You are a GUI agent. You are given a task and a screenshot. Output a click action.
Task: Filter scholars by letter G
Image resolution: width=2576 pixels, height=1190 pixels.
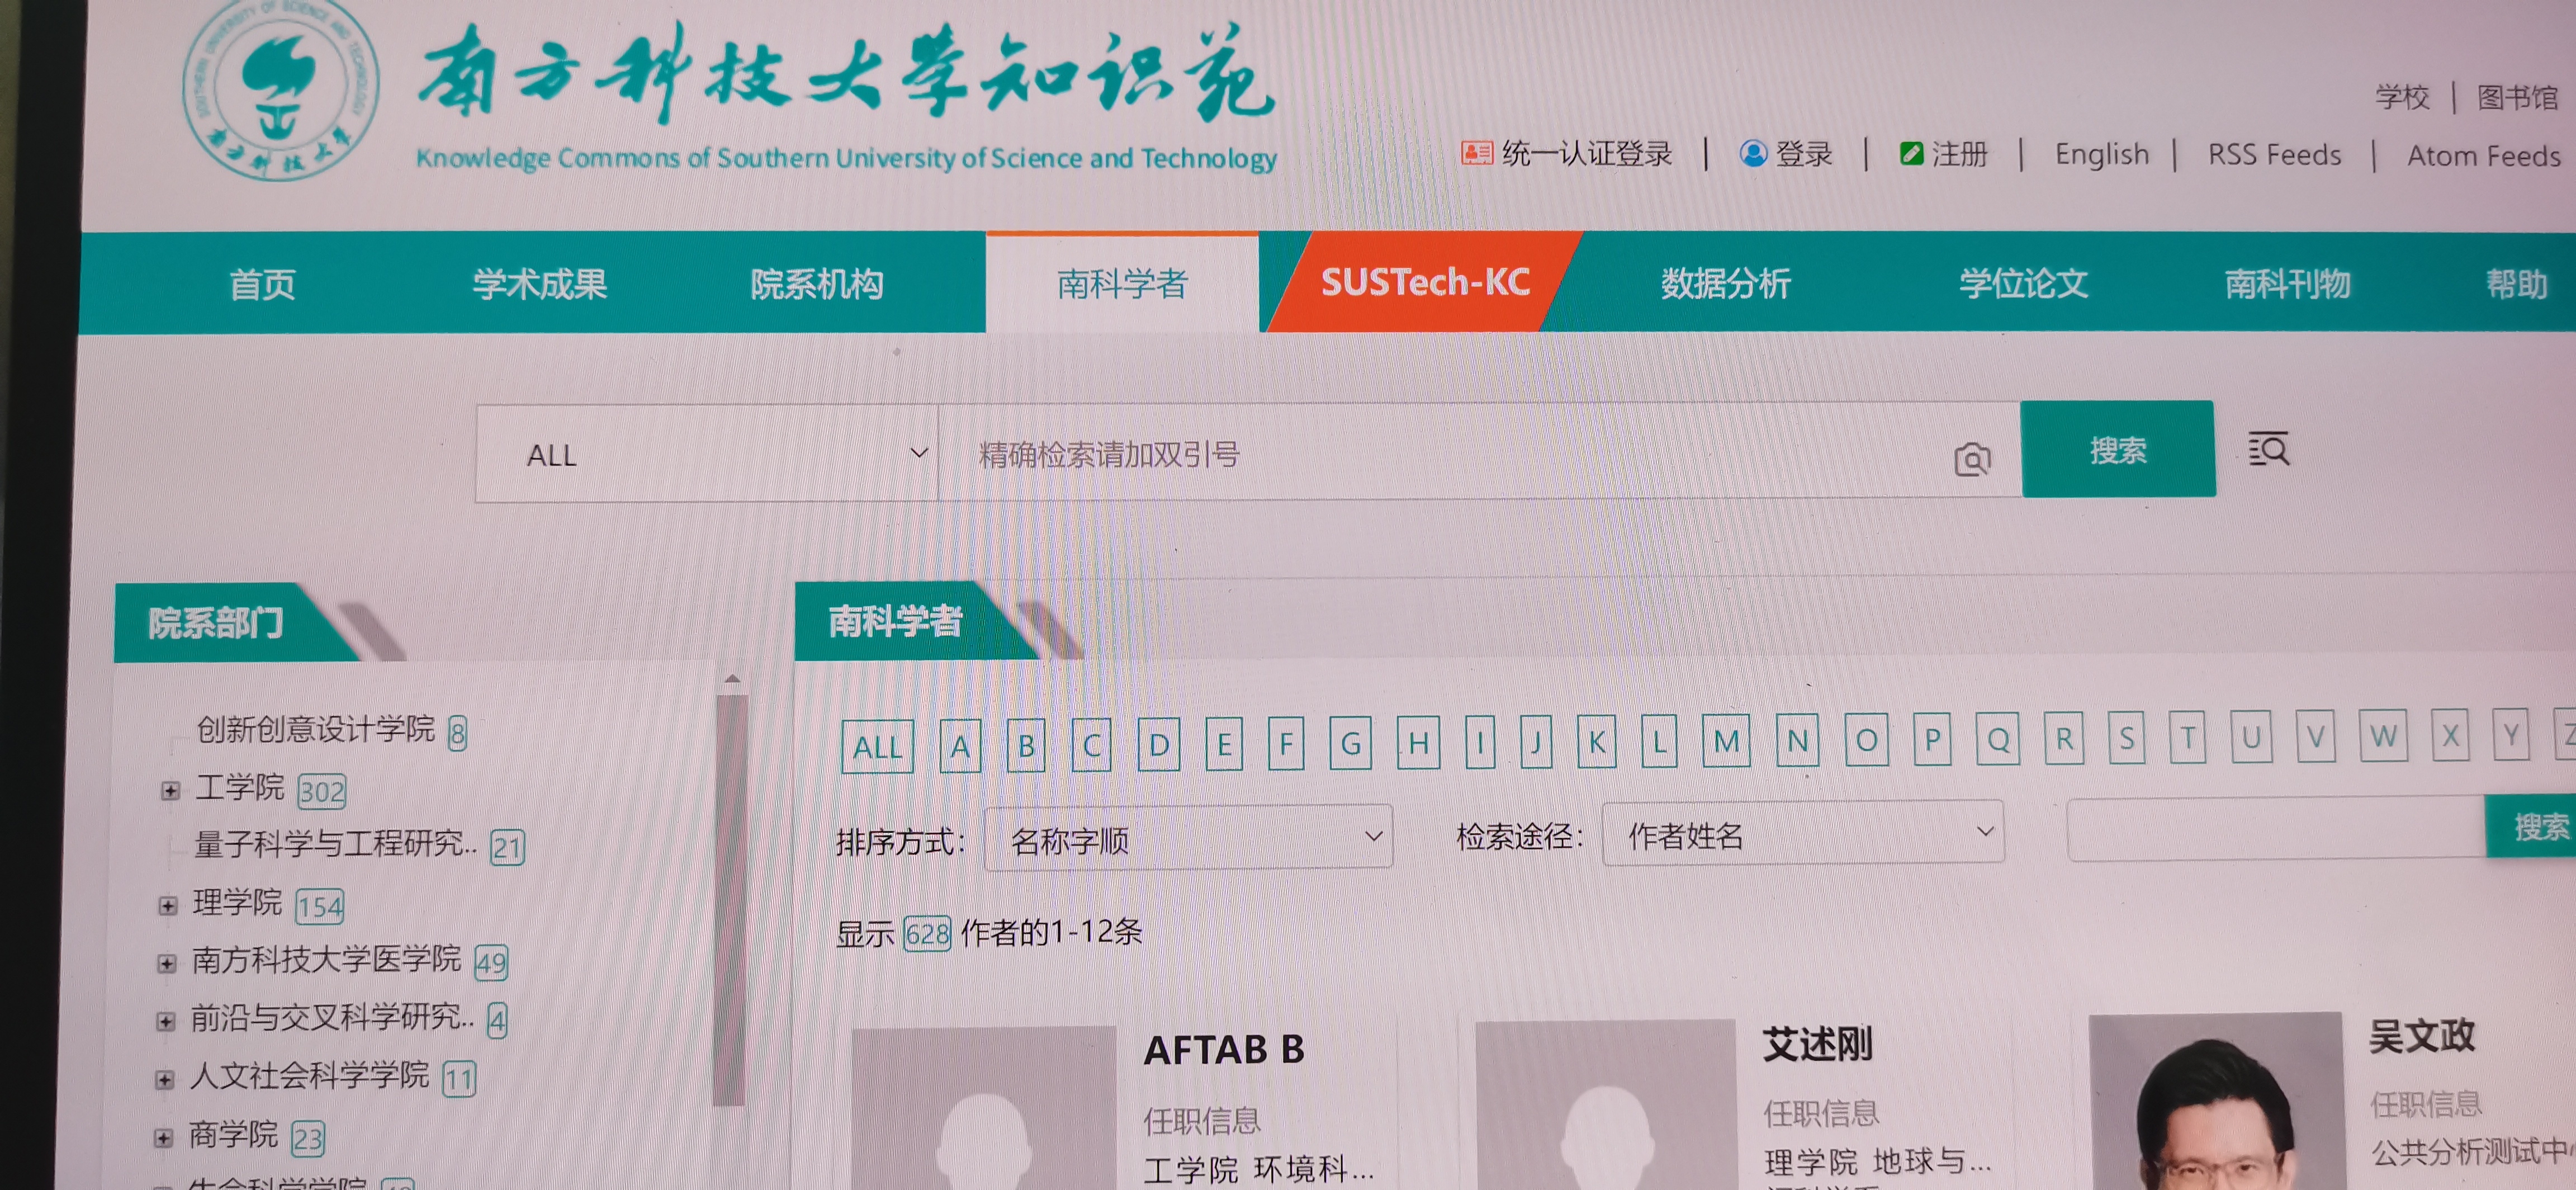1351,743
